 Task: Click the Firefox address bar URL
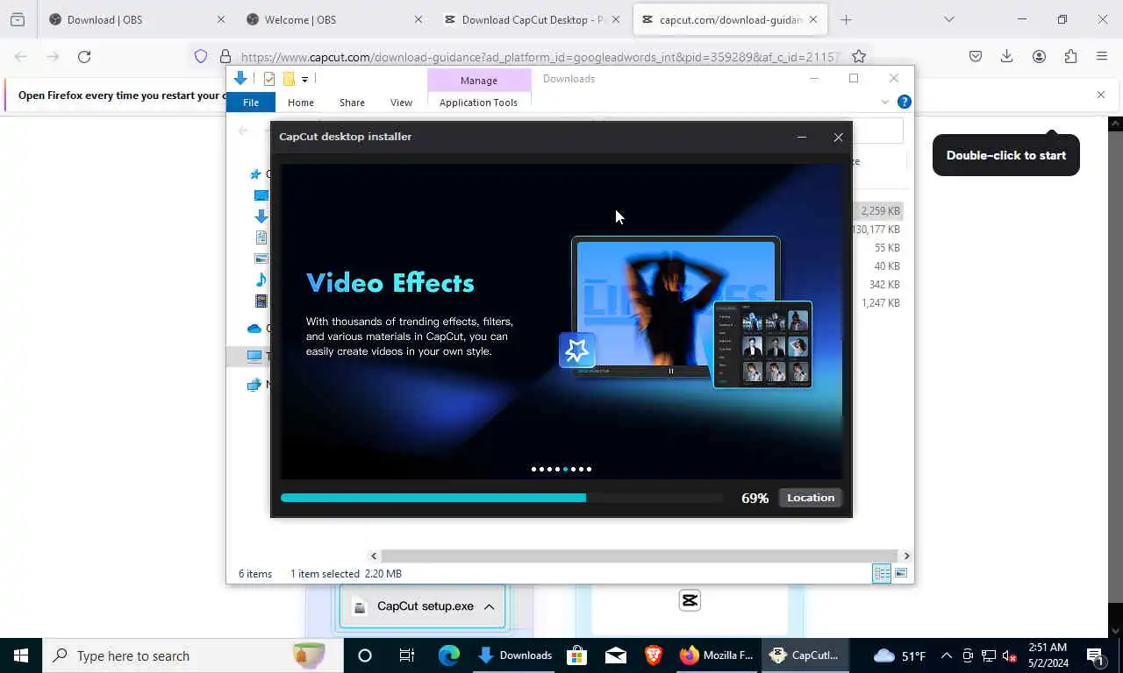tap(540, 57)
